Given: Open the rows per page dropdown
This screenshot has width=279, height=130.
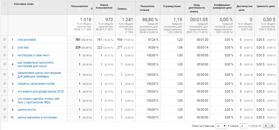Looking at the screenshot, I should coord(221,126).
